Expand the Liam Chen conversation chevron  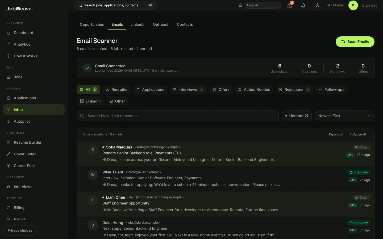(x=82, y=198)
